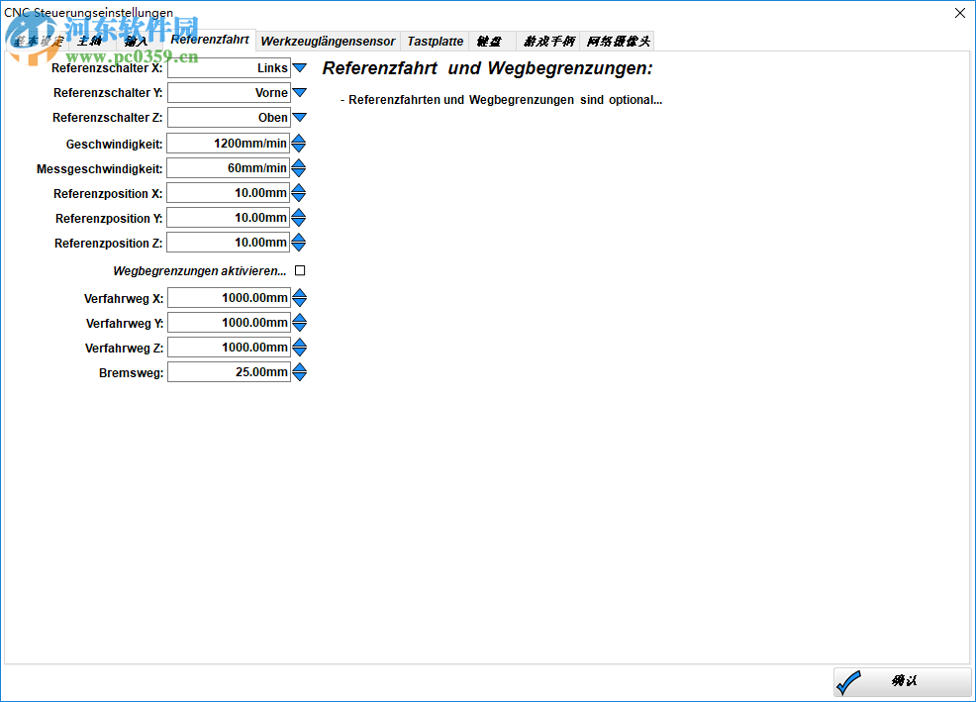Switch to the 主轴 tab
The height and width of the screenshot is (702, 976).
pyautogui.click(x=91, y=42)
